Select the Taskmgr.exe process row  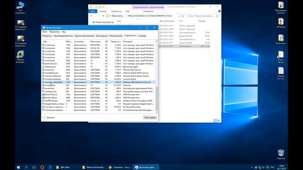tap(98, 67)
